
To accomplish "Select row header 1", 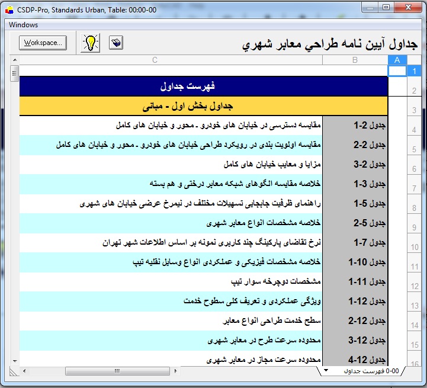I will pyautogui.click(x=414, y=71).
